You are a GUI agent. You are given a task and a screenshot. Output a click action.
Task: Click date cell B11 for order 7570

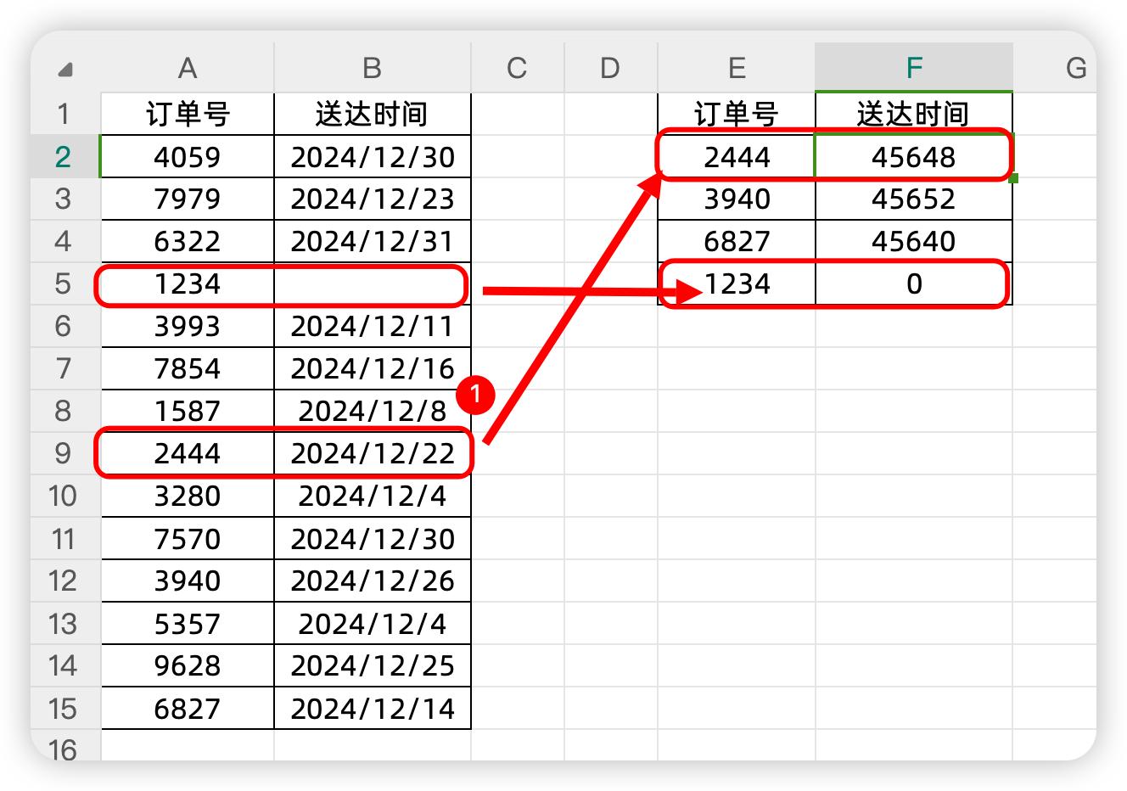tap(372, 538)
